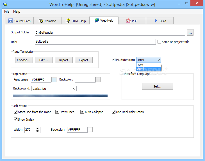The image size is (205, 161).
Task: Open the Top Frame Backcolor swatch
Action: point(98,80)
